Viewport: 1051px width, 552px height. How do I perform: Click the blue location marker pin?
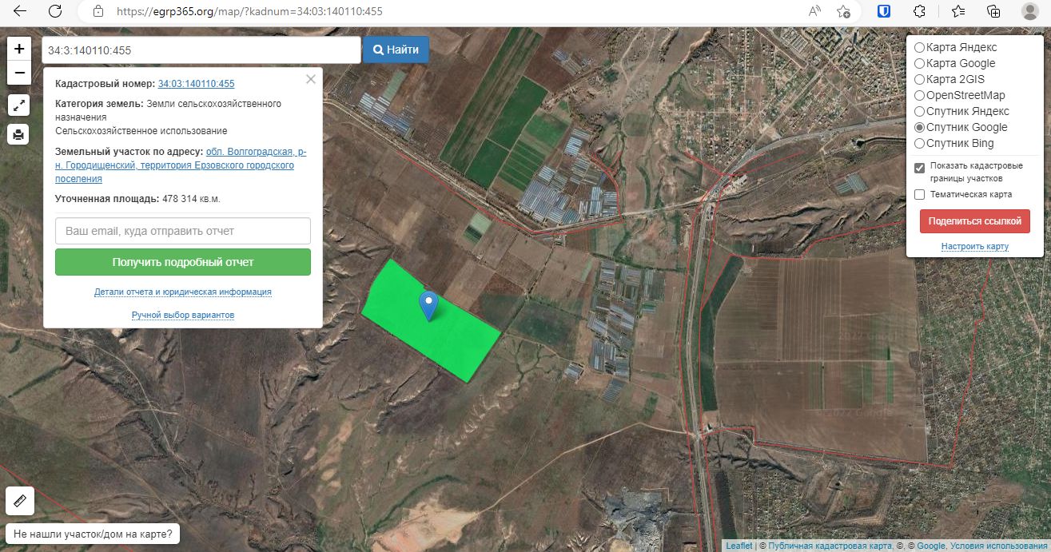429,305
